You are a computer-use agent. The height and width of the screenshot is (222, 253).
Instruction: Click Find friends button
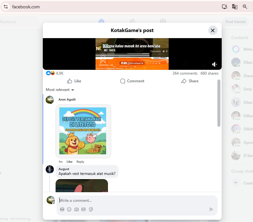[235, 22]
